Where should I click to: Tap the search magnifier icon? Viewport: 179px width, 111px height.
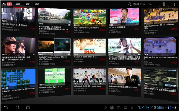[x=130, y=4]
